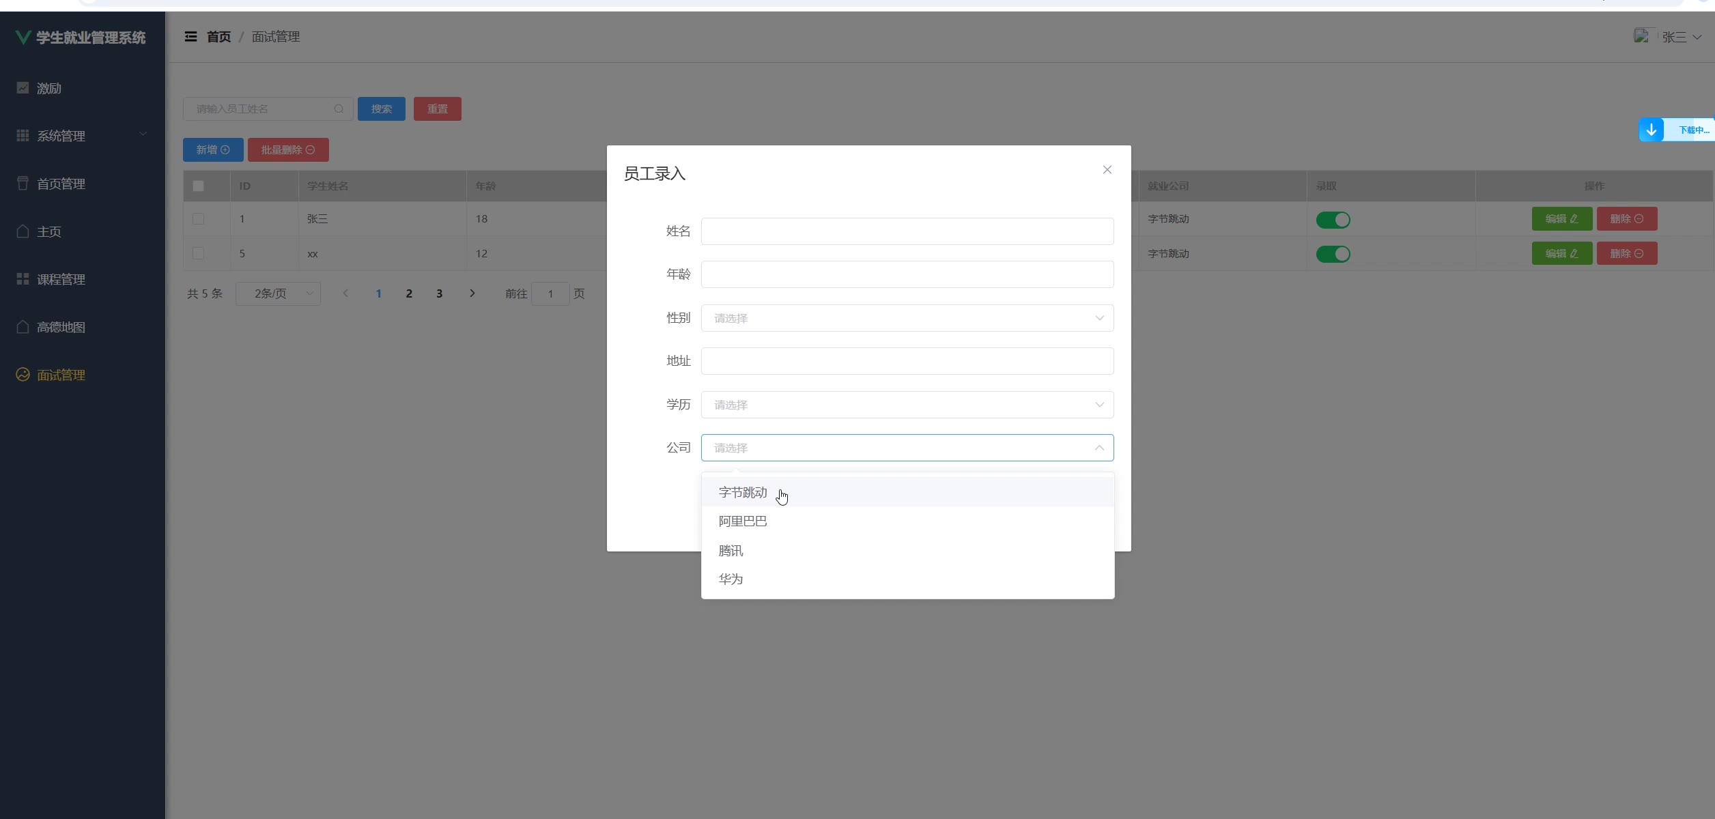Close the 员工录入 dialog
Viewport: 1715px width, 819px height.
[1107, 170]
